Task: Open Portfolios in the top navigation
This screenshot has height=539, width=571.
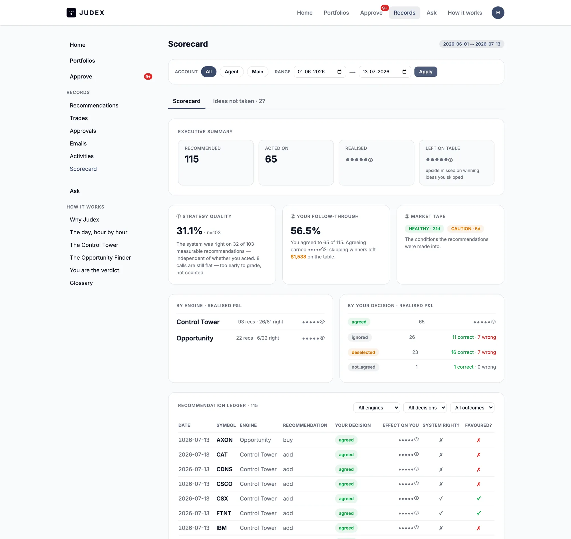Action: click(x=336, y=13)
